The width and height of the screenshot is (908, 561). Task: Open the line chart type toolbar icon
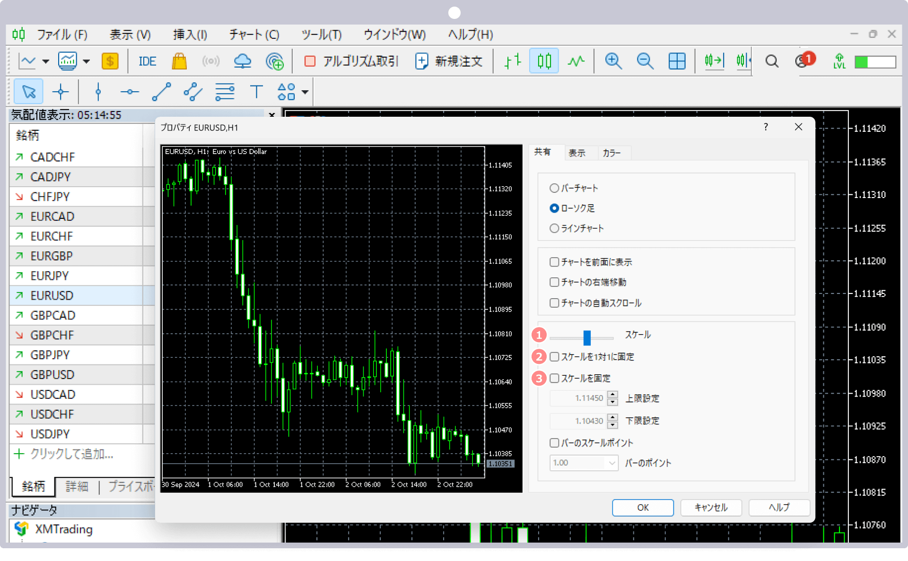[x=27, y=61]
